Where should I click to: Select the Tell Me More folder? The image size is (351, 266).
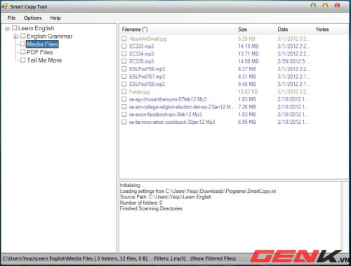click(44, 60)
